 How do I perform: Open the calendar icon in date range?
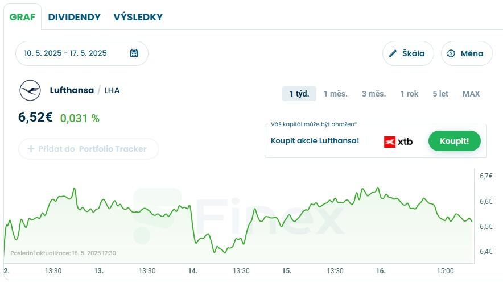[134, 53]
